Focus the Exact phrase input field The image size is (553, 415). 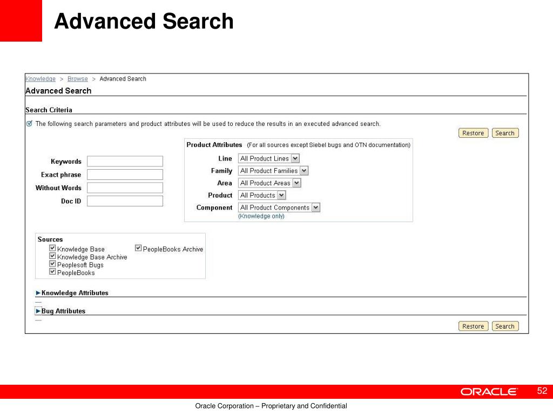point(125,175)
